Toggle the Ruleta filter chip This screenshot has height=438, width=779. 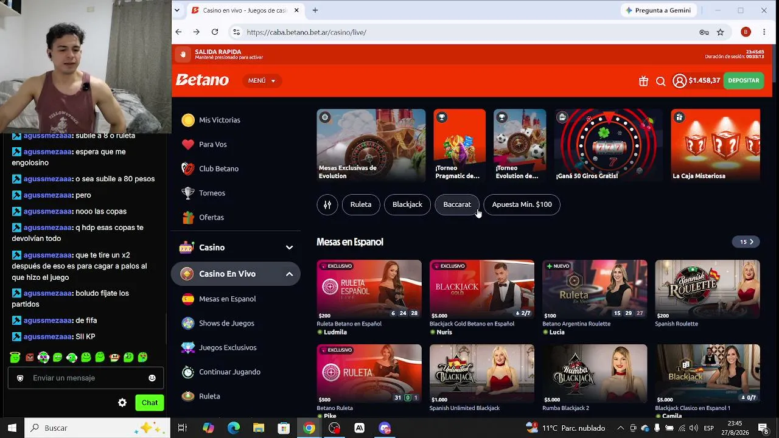pyautogui.click(x=361, y=204)
